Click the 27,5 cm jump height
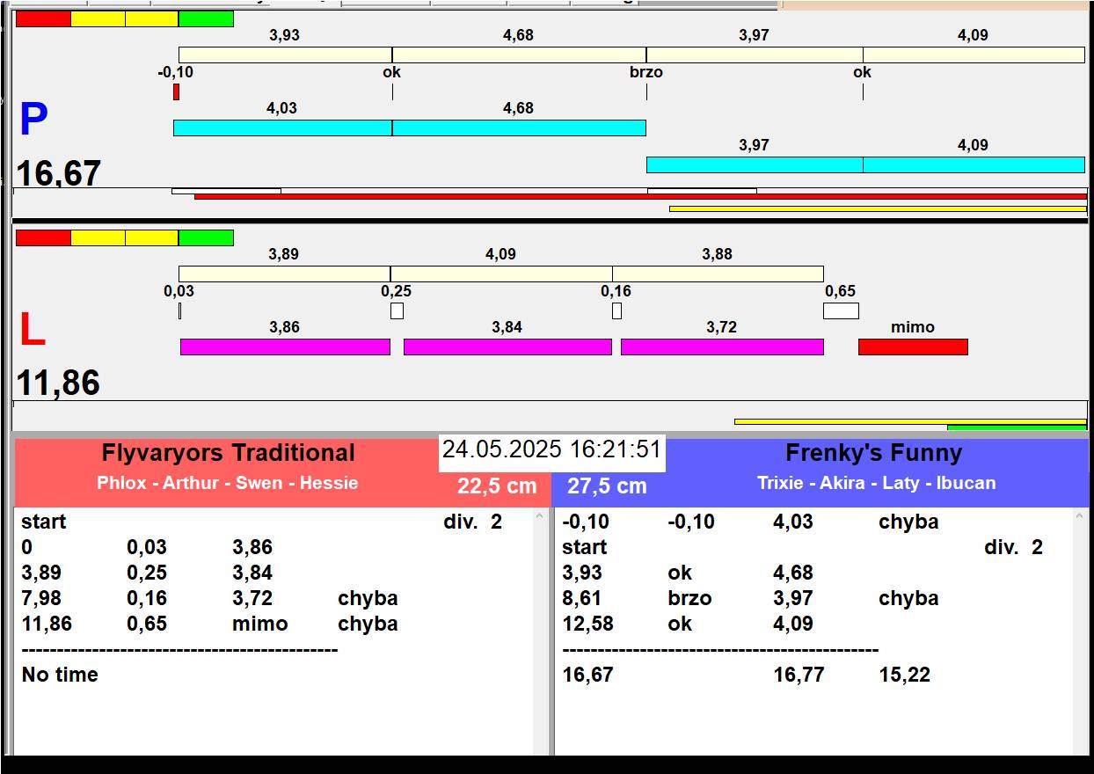 [607, 486]
